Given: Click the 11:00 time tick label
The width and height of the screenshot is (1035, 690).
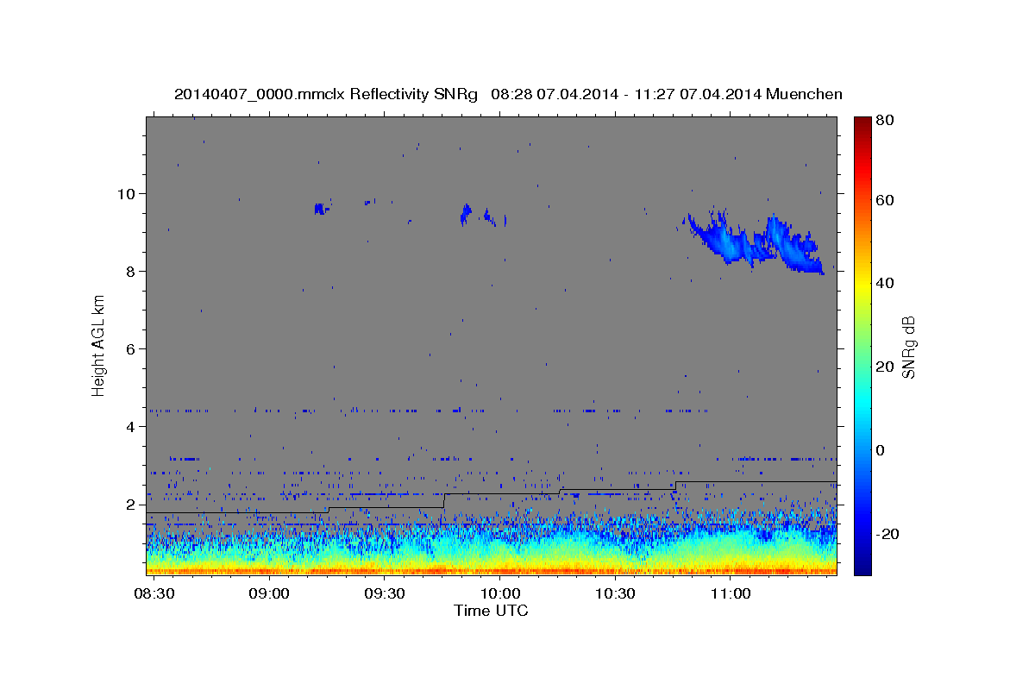Looking at the screenshot, I should (730, 593).
